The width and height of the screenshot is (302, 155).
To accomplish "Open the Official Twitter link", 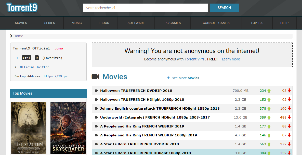I will (34, 67).
